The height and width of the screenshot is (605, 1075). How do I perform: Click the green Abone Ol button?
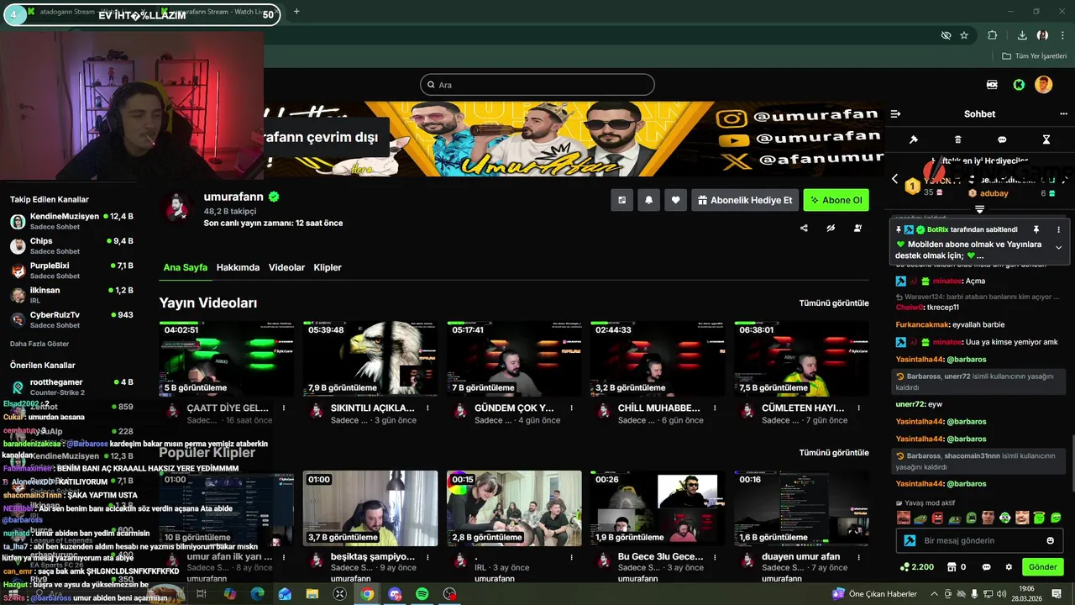tap(836, 200)
